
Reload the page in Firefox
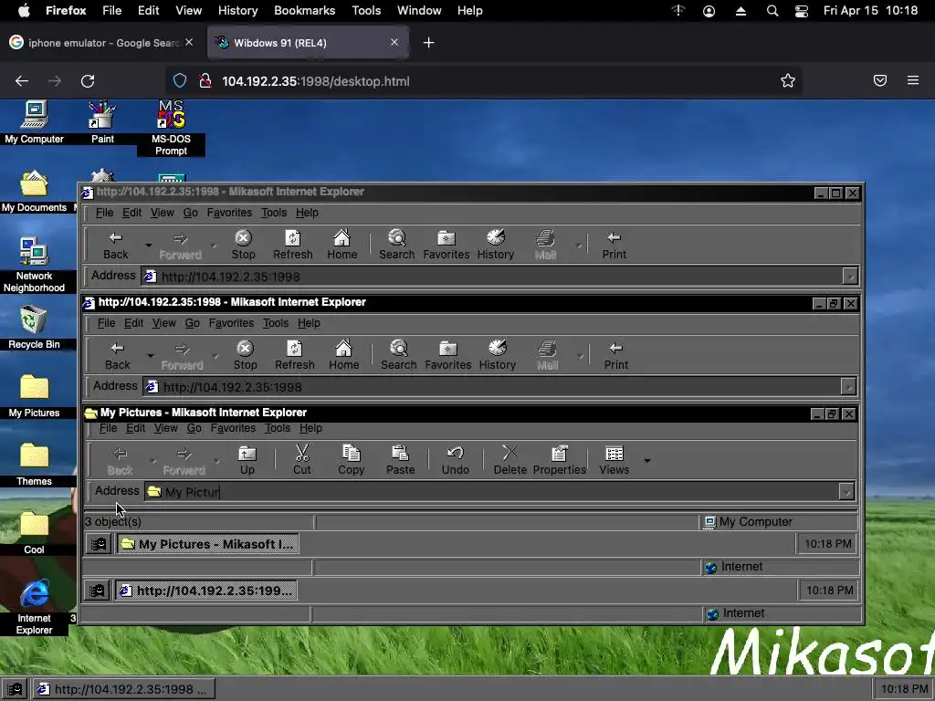(x=88, y=81)
